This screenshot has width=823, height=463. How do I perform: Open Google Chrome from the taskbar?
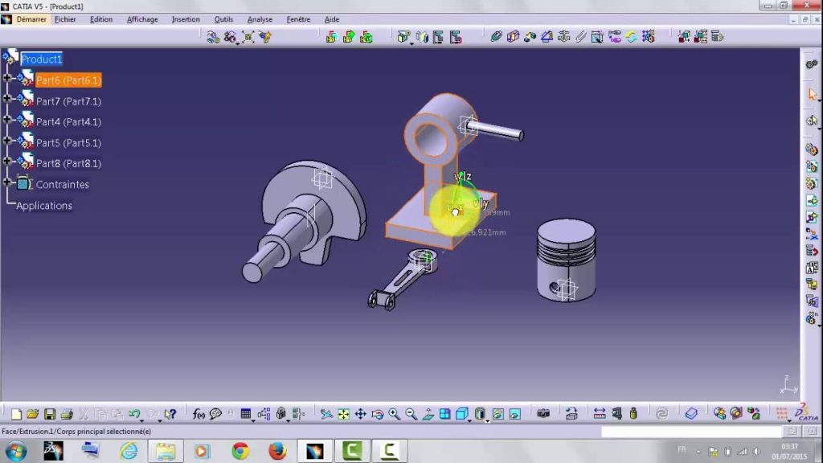coord(240,451)
